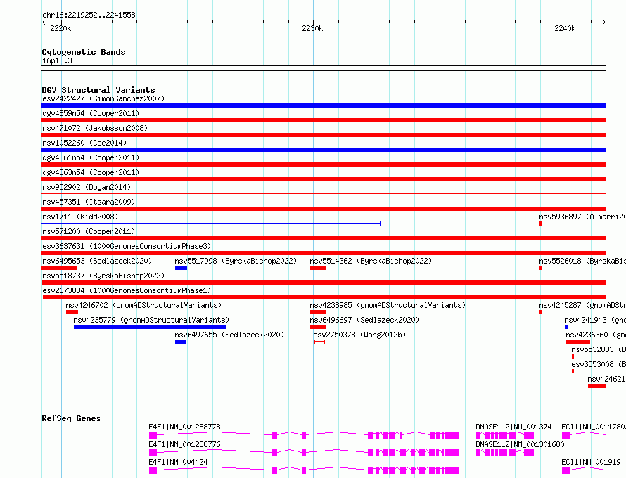Click the esv3637631 1000GenomesConsortiumPhase3 label
The height and width of the screenshot is (478, 626).
(x=127, y=246)
